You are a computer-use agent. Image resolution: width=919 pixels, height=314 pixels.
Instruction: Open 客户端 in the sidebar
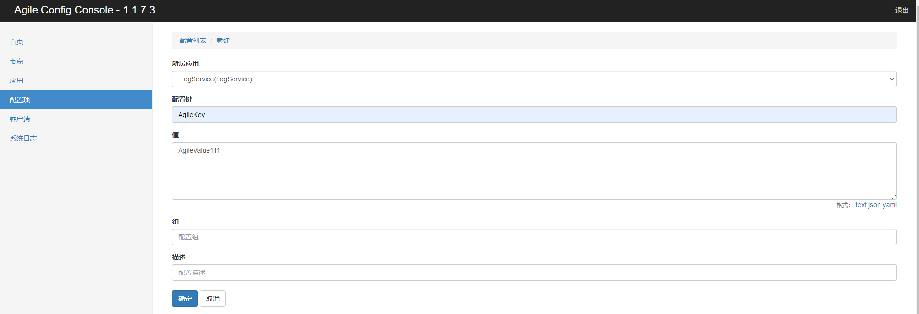coord(20,119)
